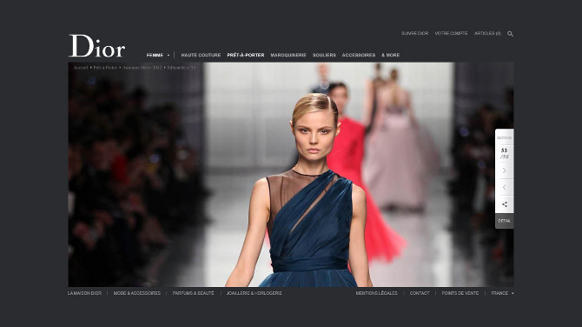582x327 pixels.
Task: Open Parfums & Beauté footer link
Action: pyautogui.click(x=194, y=293)
